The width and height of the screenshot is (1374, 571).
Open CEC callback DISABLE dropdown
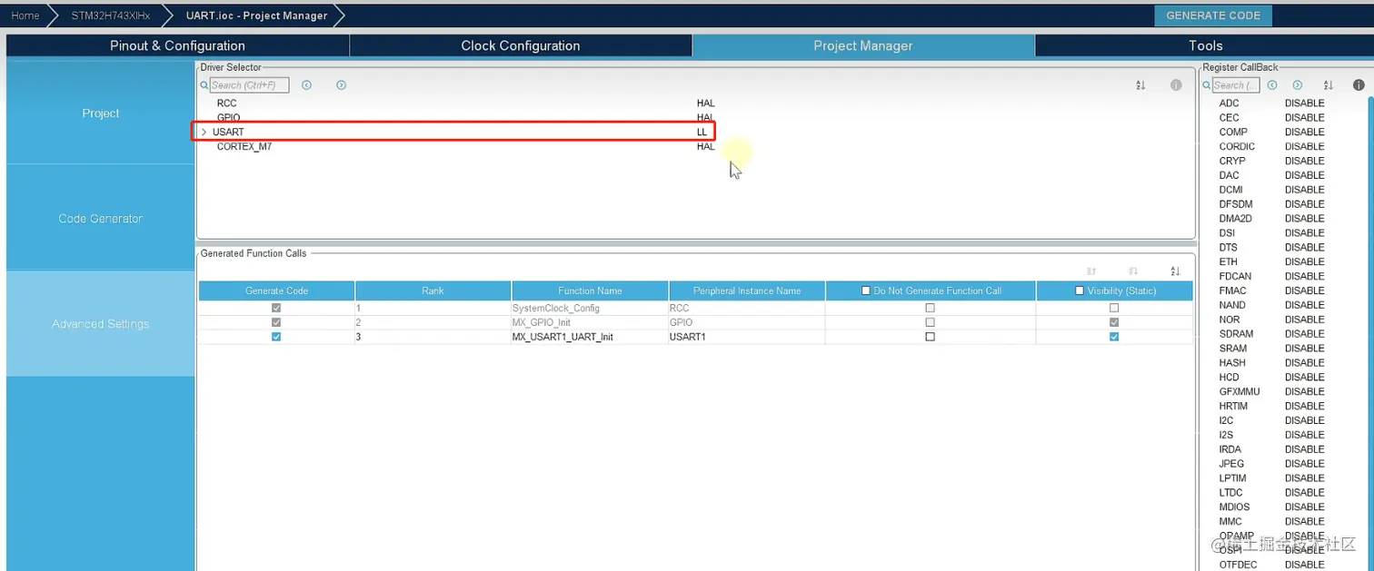pos(1304,118)
